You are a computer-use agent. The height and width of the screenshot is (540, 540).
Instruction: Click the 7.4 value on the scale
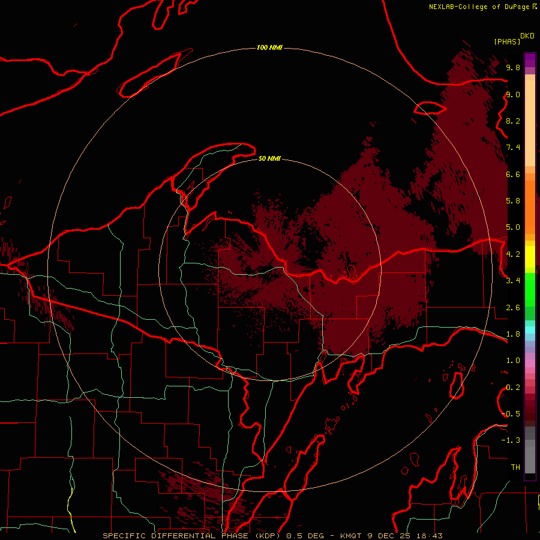pos(513,148)
